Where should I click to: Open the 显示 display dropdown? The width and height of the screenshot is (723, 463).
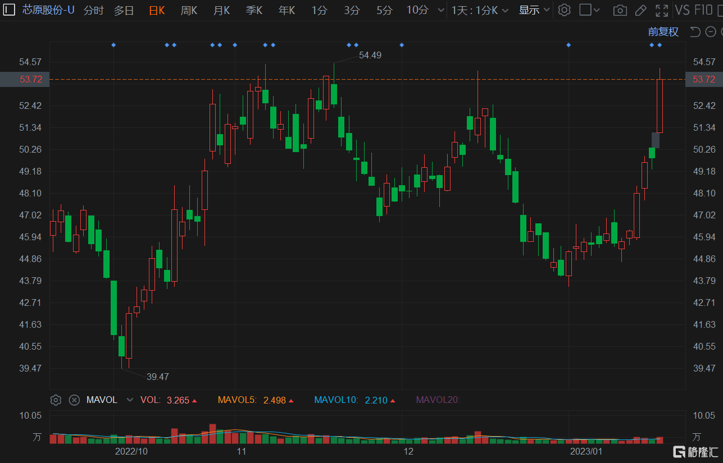click(x=534, y=10)
